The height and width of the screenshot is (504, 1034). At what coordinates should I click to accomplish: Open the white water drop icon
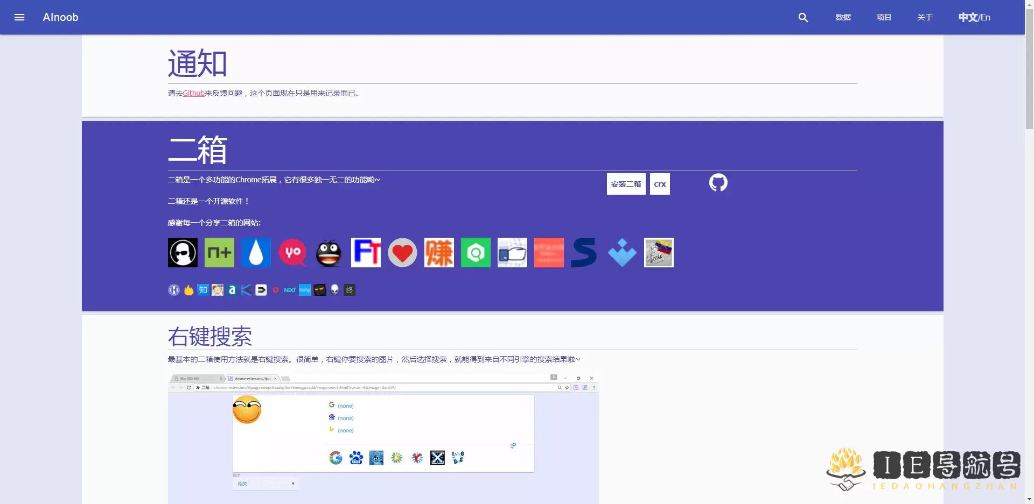point(256,253)
